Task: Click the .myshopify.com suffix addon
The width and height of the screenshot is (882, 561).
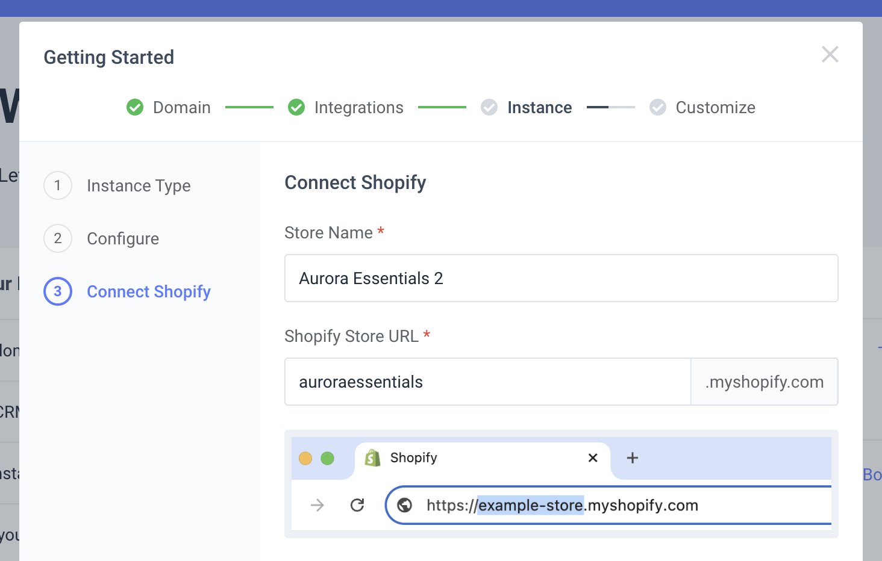Action: (765, 382)
